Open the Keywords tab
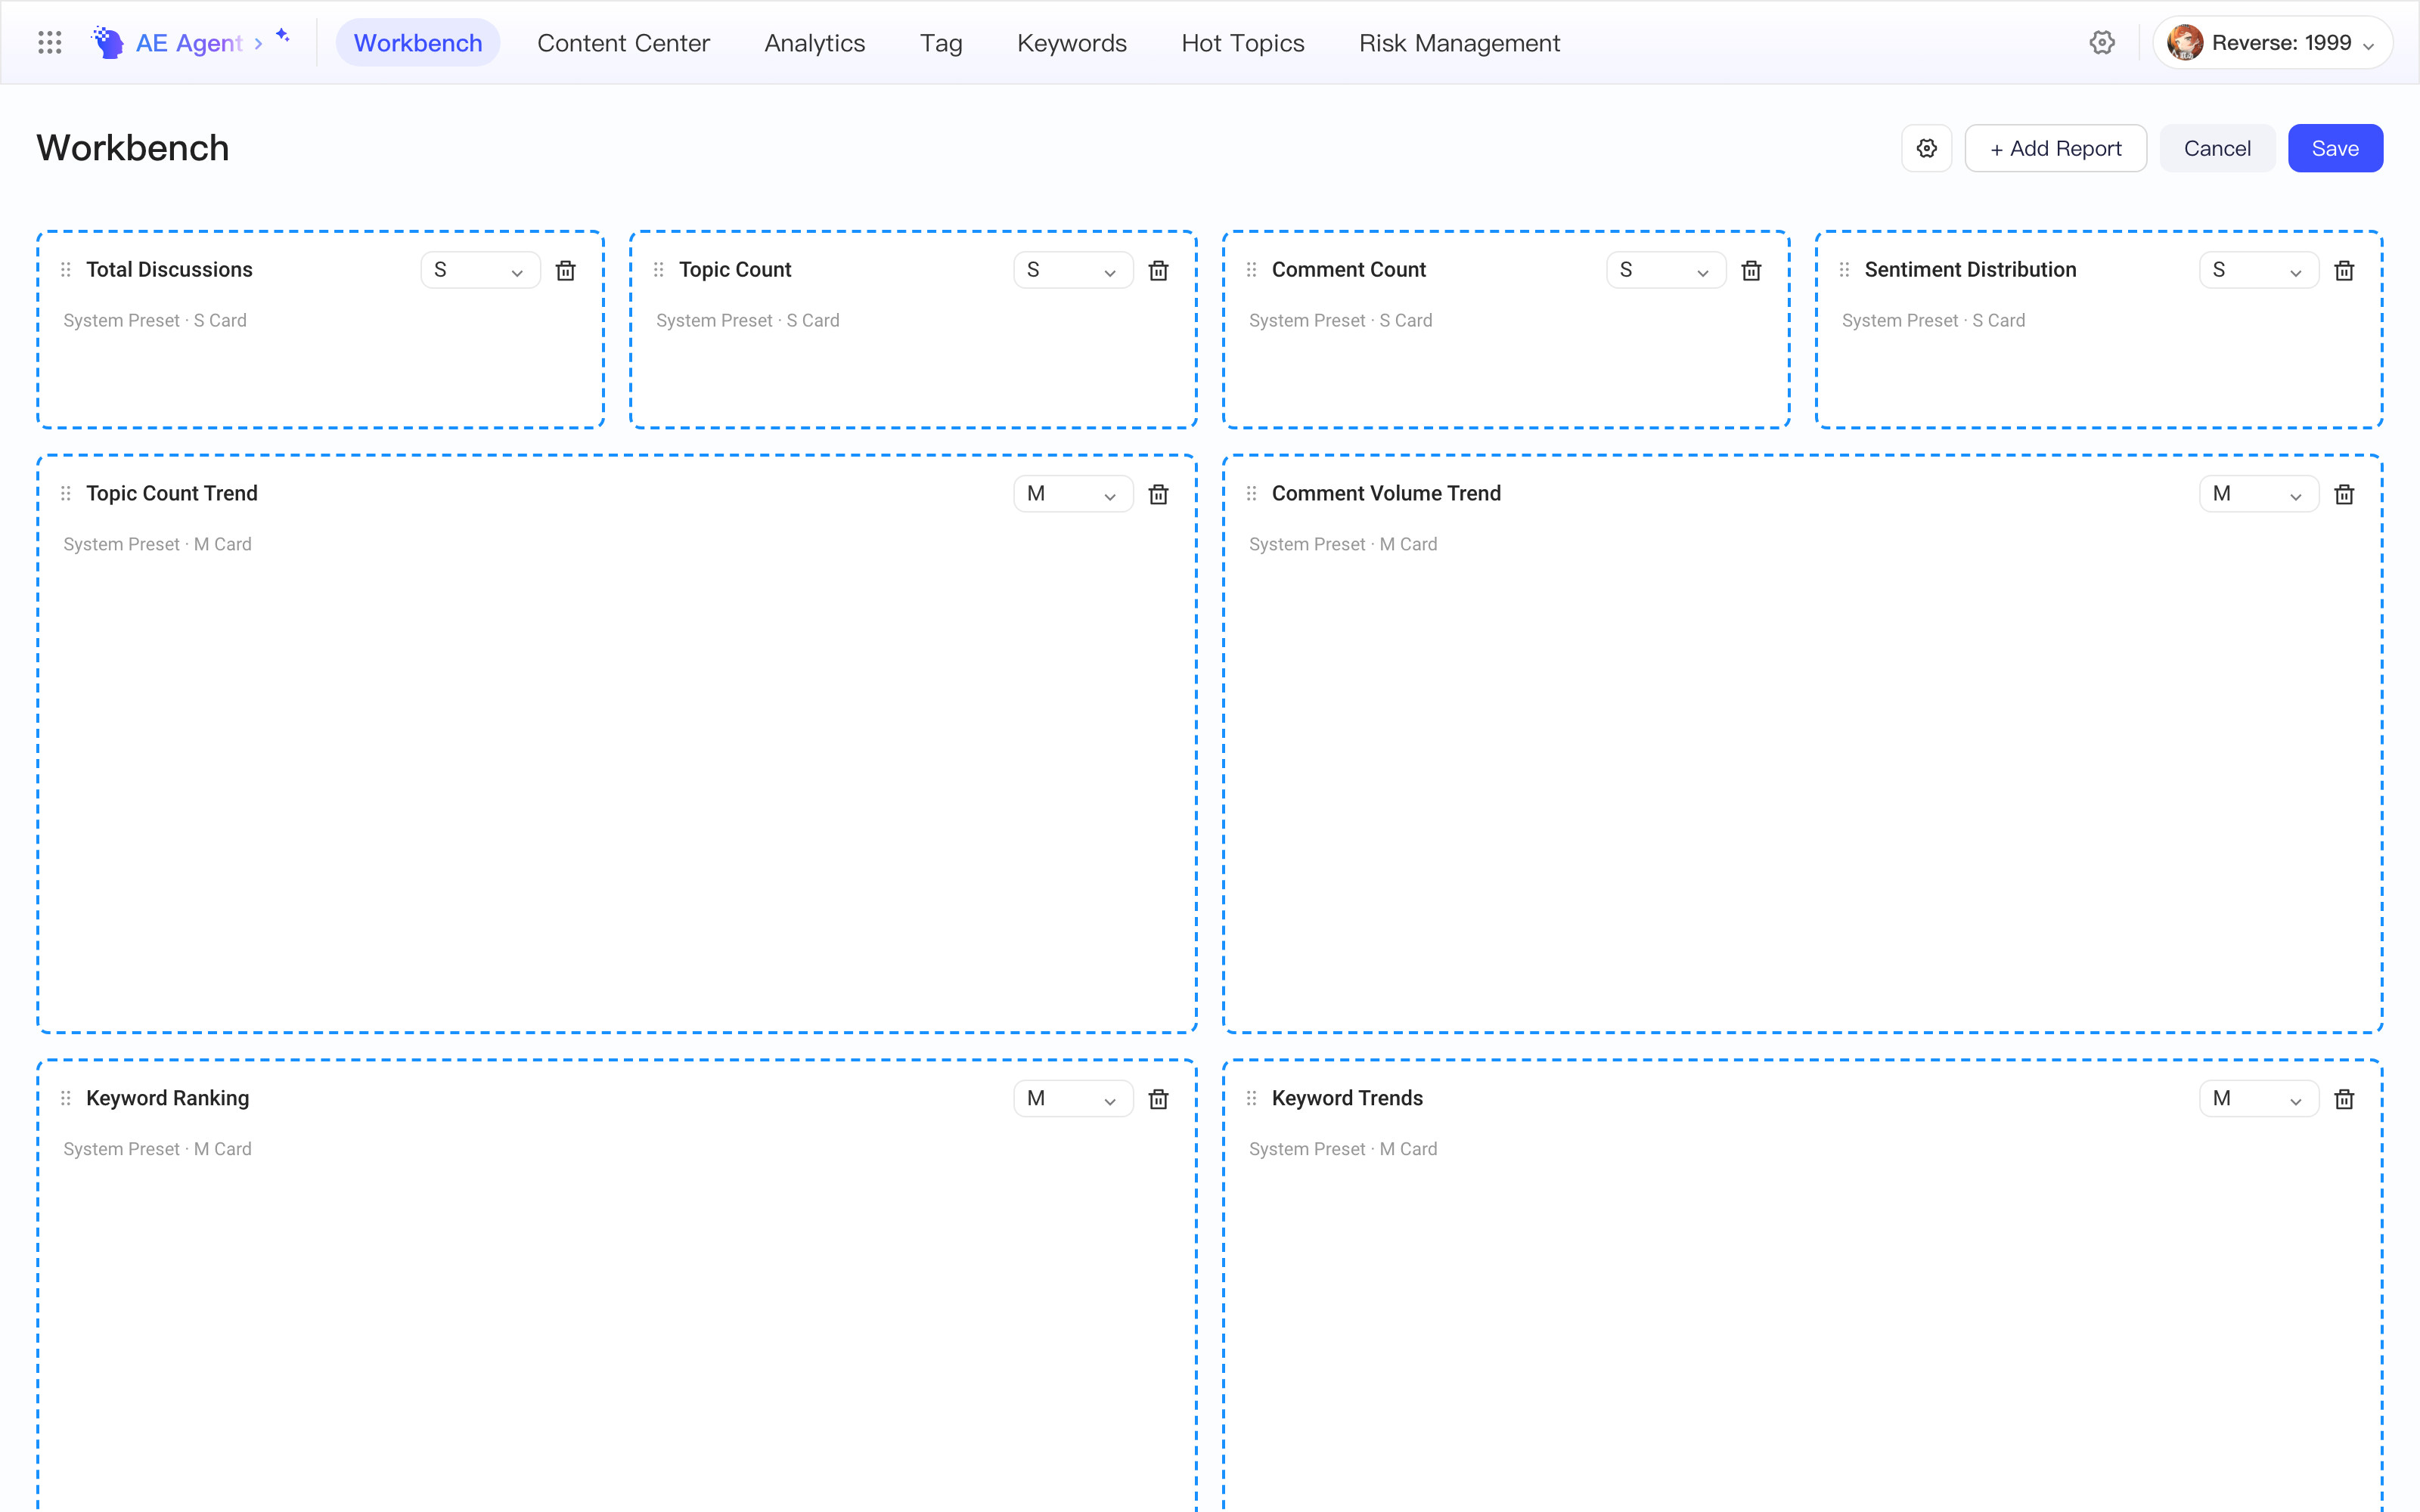2420x1512 pixels. click(1072, 43)
